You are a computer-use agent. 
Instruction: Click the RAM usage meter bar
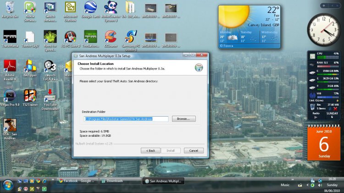328,66
